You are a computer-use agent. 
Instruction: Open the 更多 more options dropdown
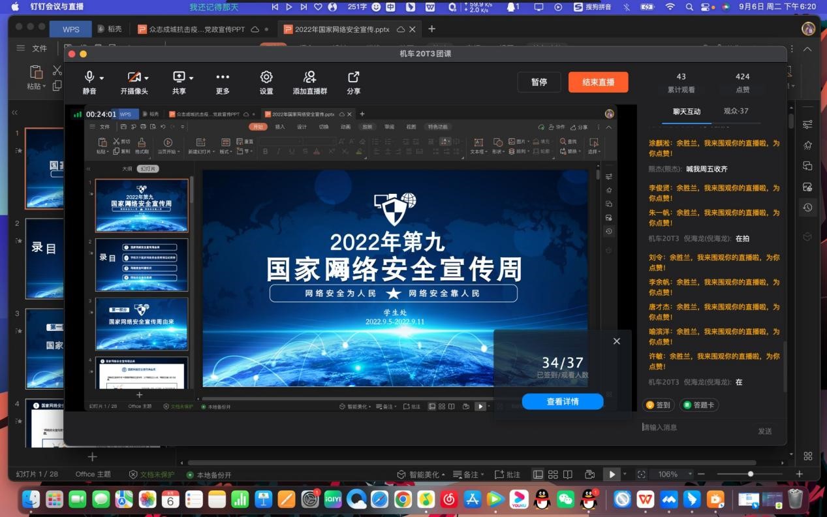pyautogui.click(x=222, y=82)
